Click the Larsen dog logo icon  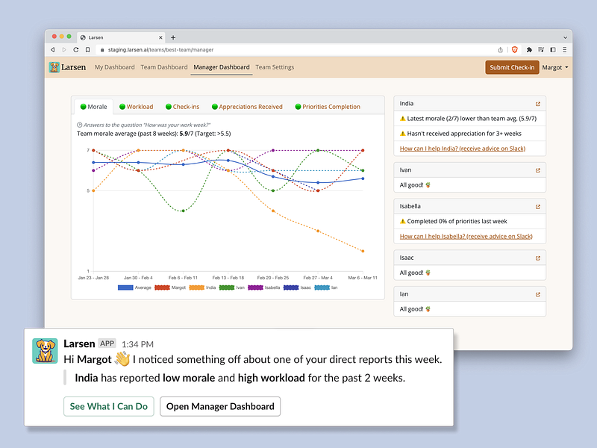click(x=54, y=67)
